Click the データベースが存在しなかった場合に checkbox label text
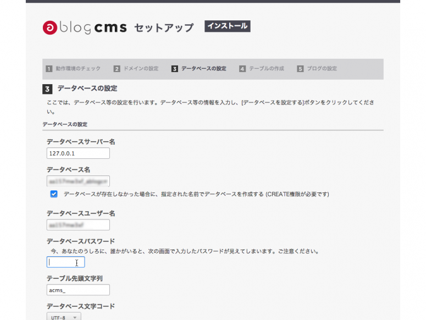The width and height of the screenshot is (426, 320). pyautogui.click(x=196, y=194)
